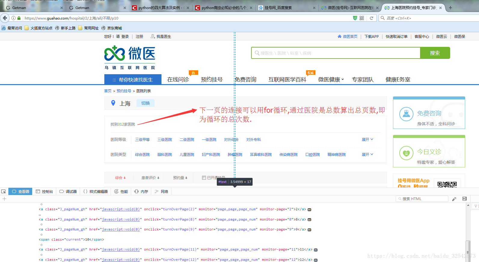The image size is (479, 262).
Task: Focus the 搜索 HTML field in inspector
Action: (422, 199)
